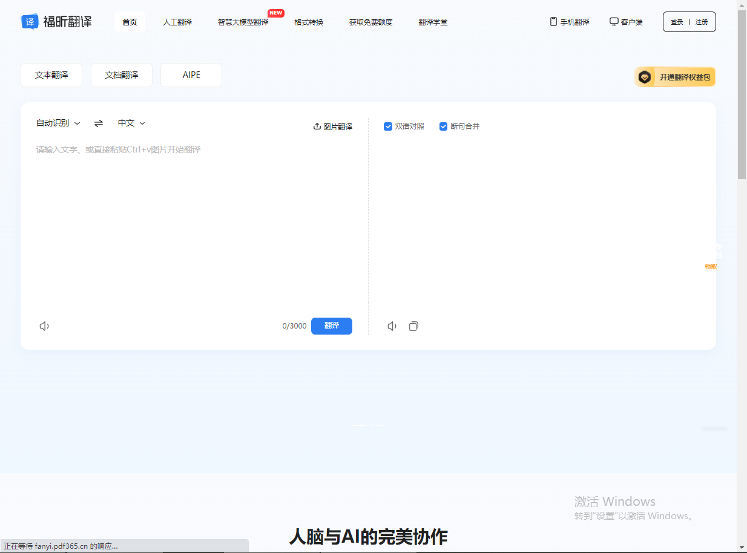The width and height of the screenshot is (747, 553).
Task: Click the monitor icon beside 客户端
Action: click(x=614, y=22)
